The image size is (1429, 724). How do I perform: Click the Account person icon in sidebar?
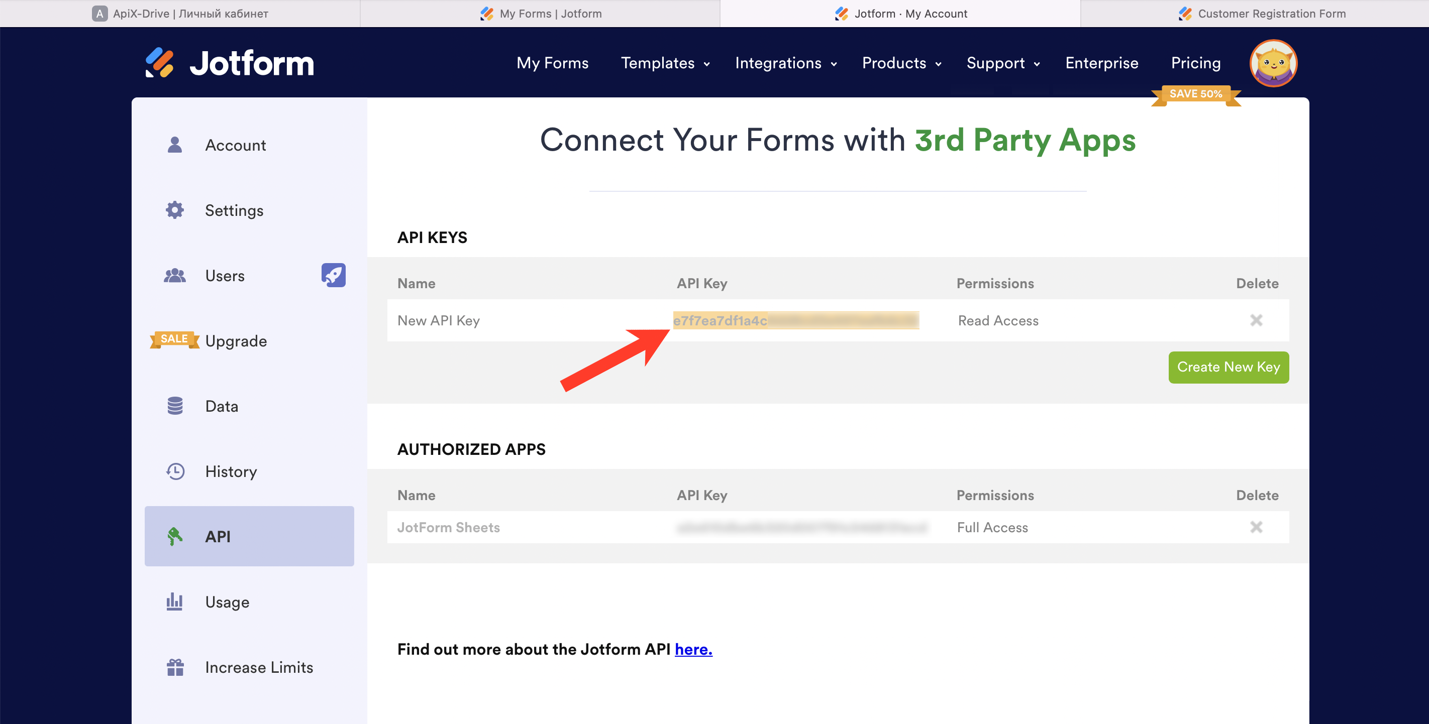(175, 145)
